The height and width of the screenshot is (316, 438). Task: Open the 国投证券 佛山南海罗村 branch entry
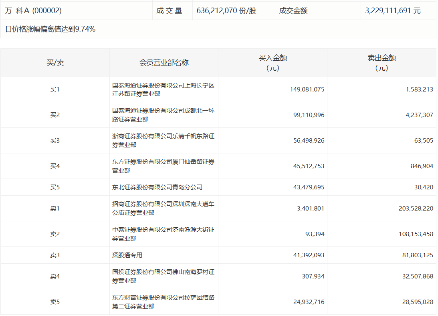pos(163,276)
